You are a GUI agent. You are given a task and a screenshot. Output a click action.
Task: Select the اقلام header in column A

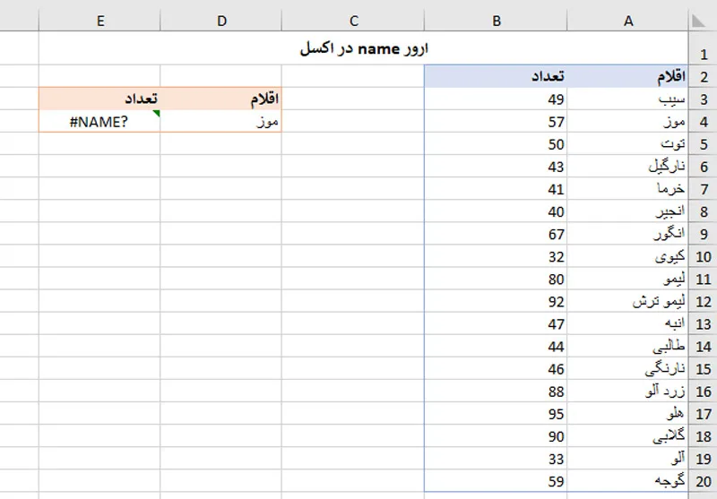(x=628, y=76)
